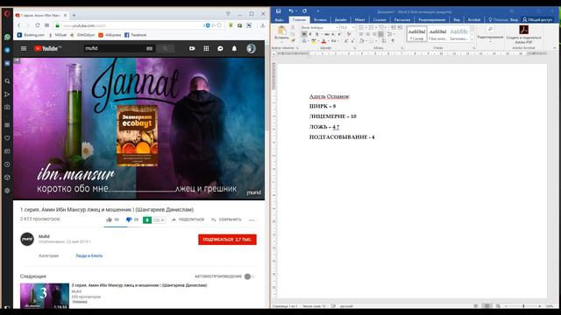This screenshot has width=561, height=315.
Task: Save the Word document with floppy icon
Action: click(x=279, y=11)
